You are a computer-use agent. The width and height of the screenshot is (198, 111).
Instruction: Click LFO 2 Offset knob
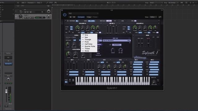(x=125, y=67)
